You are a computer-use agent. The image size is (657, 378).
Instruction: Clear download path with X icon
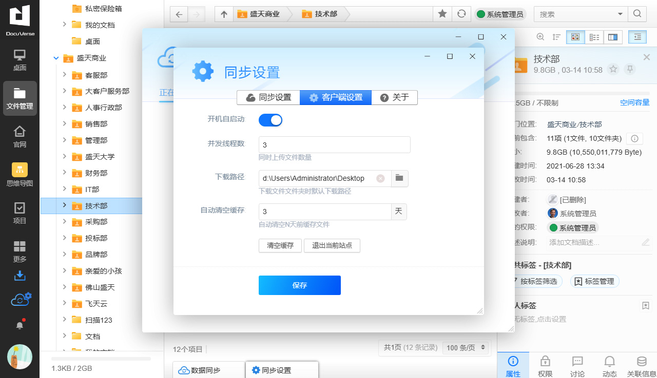point(380,178)
